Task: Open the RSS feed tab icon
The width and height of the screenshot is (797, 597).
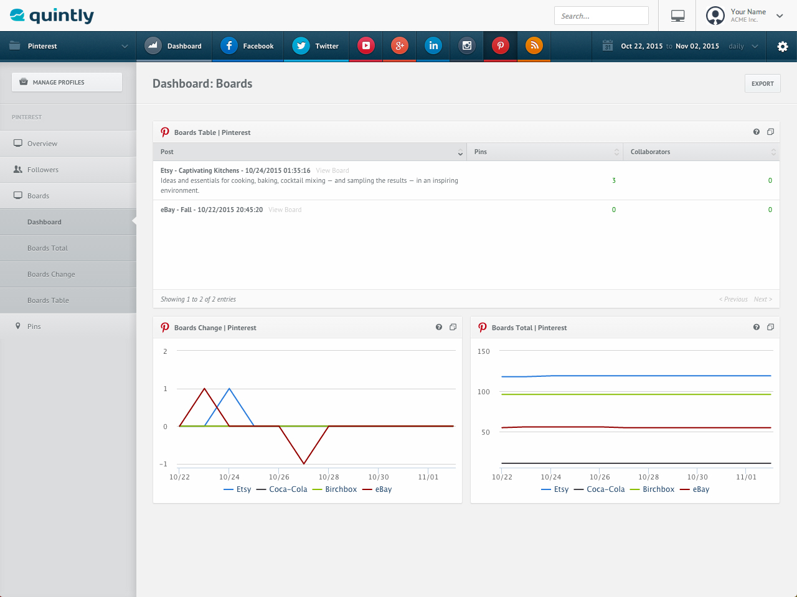Action: click(534, 45)
